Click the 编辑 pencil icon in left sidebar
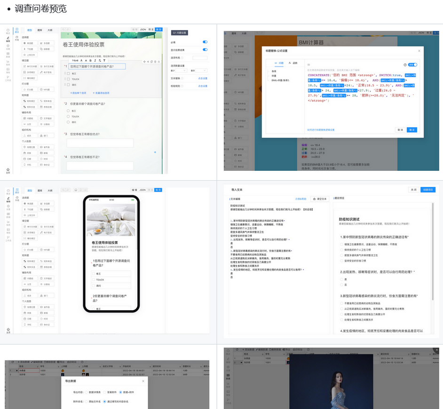Image resolution: width=443 pixels, height=409 pixels. coord(8,39)
